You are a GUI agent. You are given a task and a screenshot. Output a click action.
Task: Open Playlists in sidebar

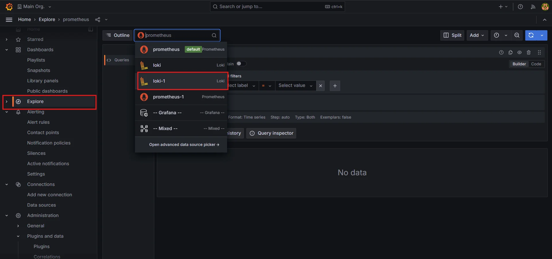pyautogui.click(x=36, y=60)
